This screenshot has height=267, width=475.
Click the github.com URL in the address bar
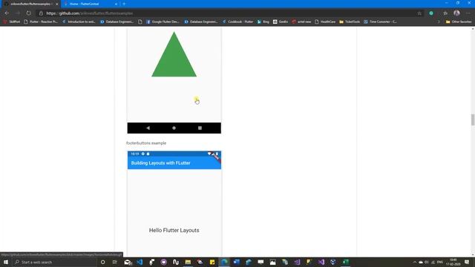pos(89,13)
